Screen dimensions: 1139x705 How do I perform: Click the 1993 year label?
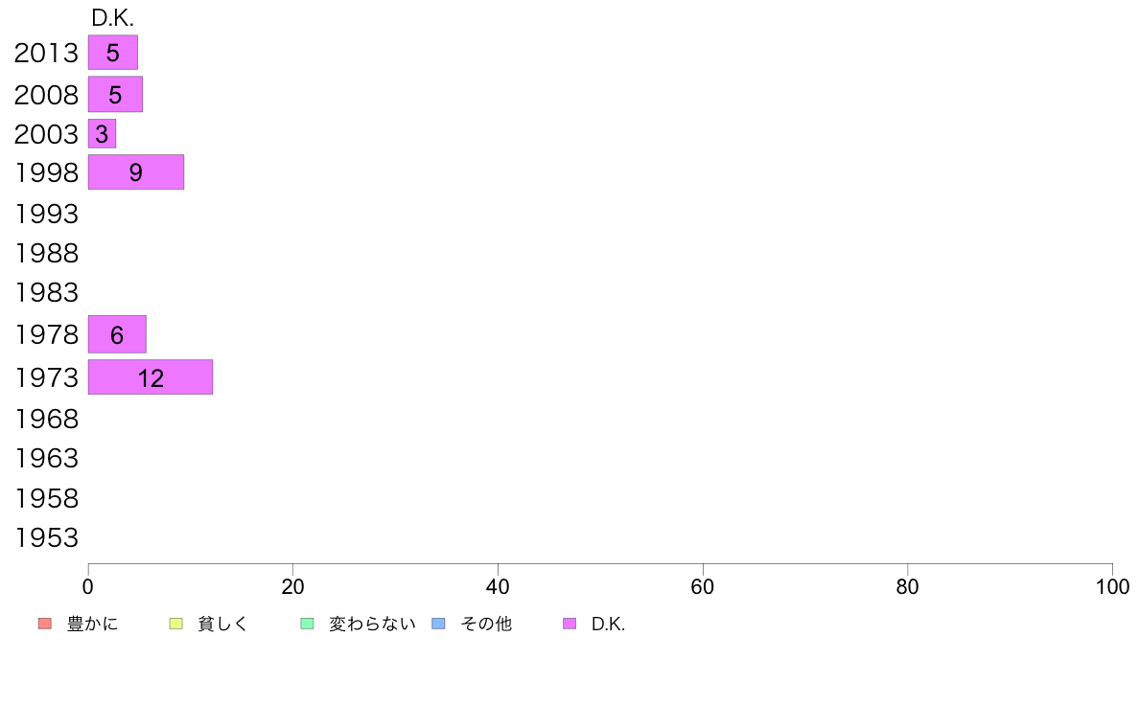pyautogui.click(x=46, y=215)
